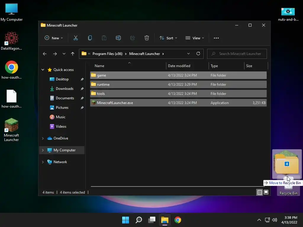303x227 pixels.
Task: Show hidden system tray icons
Action: click(259, 220)
